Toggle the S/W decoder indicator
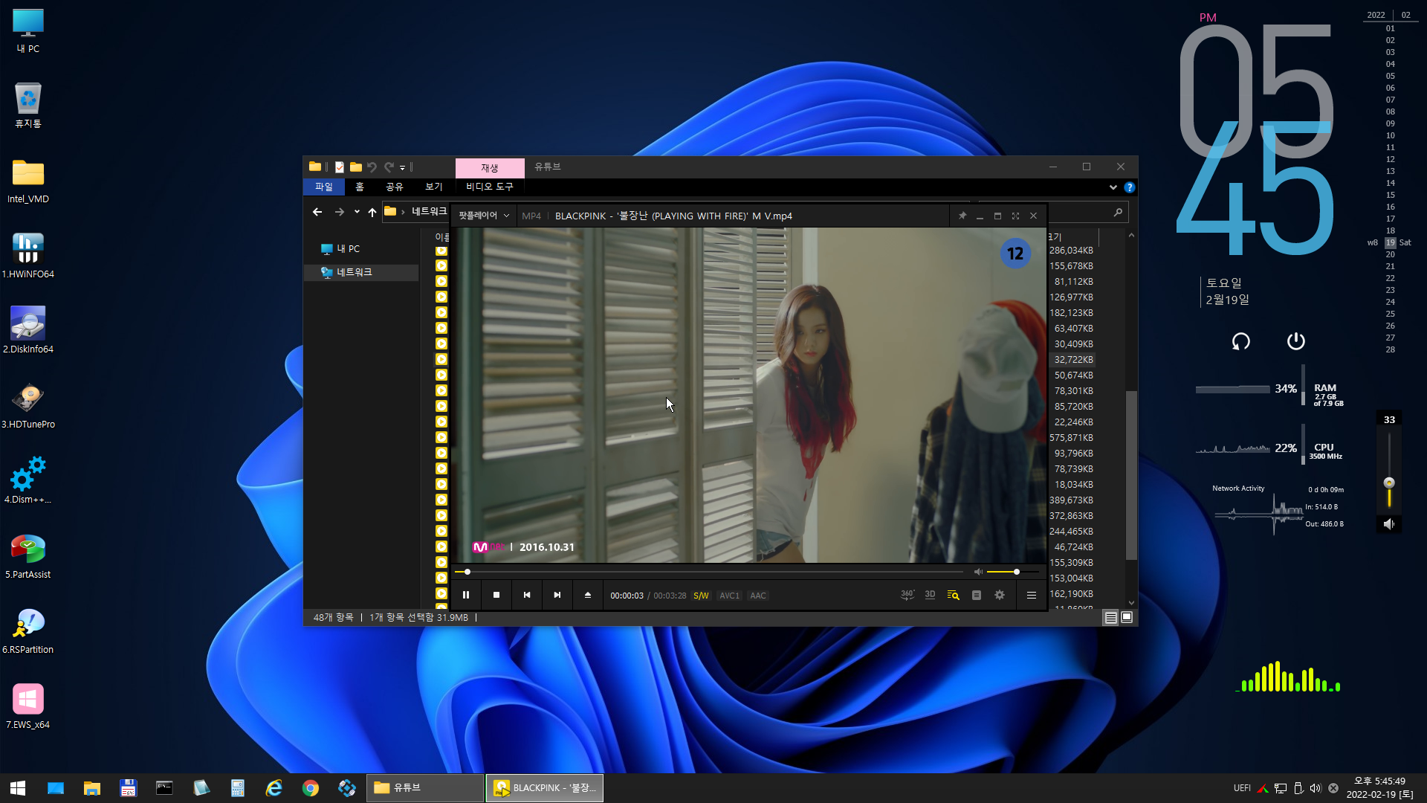 click(701, 596)
